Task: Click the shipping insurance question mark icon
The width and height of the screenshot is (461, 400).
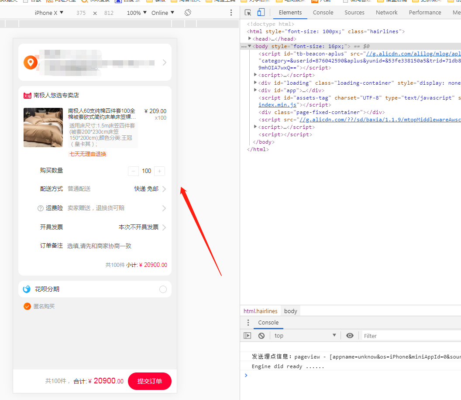Action: point(41,208)
